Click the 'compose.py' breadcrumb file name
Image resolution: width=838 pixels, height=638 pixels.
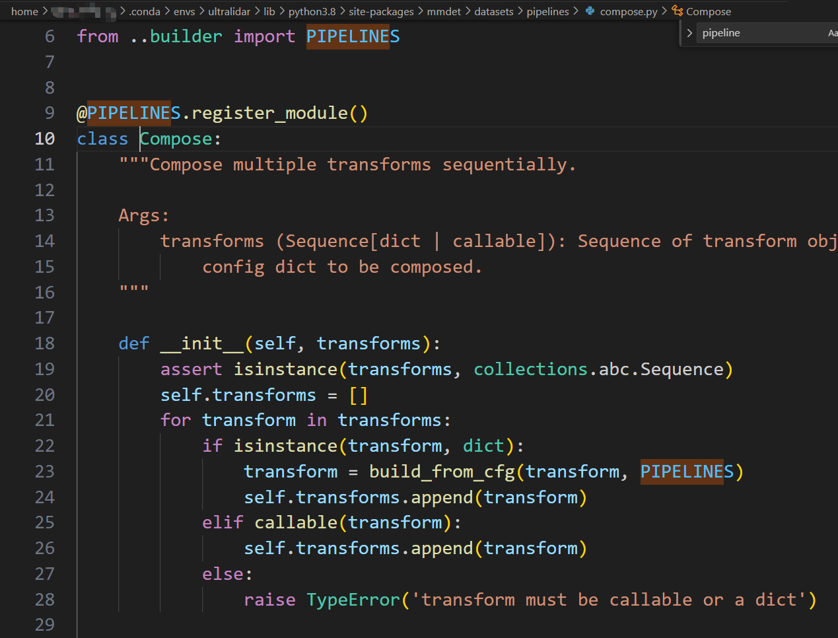pos(628,11)
